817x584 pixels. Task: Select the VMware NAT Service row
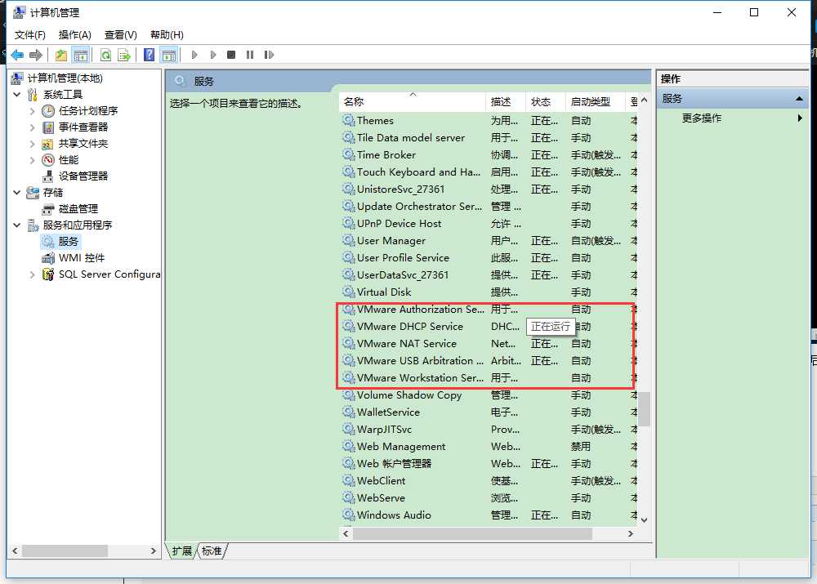(x=489, y=344)
